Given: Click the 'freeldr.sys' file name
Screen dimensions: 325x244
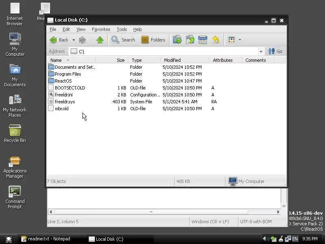Looking at the screenshot, I should click(x=65, y=102).
